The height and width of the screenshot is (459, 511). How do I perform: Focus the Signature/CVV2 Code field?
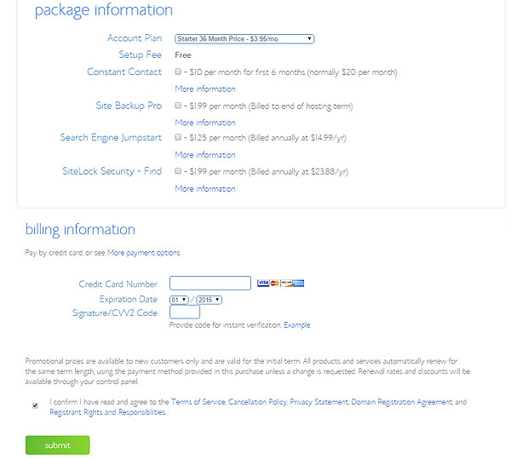point(185,313)
